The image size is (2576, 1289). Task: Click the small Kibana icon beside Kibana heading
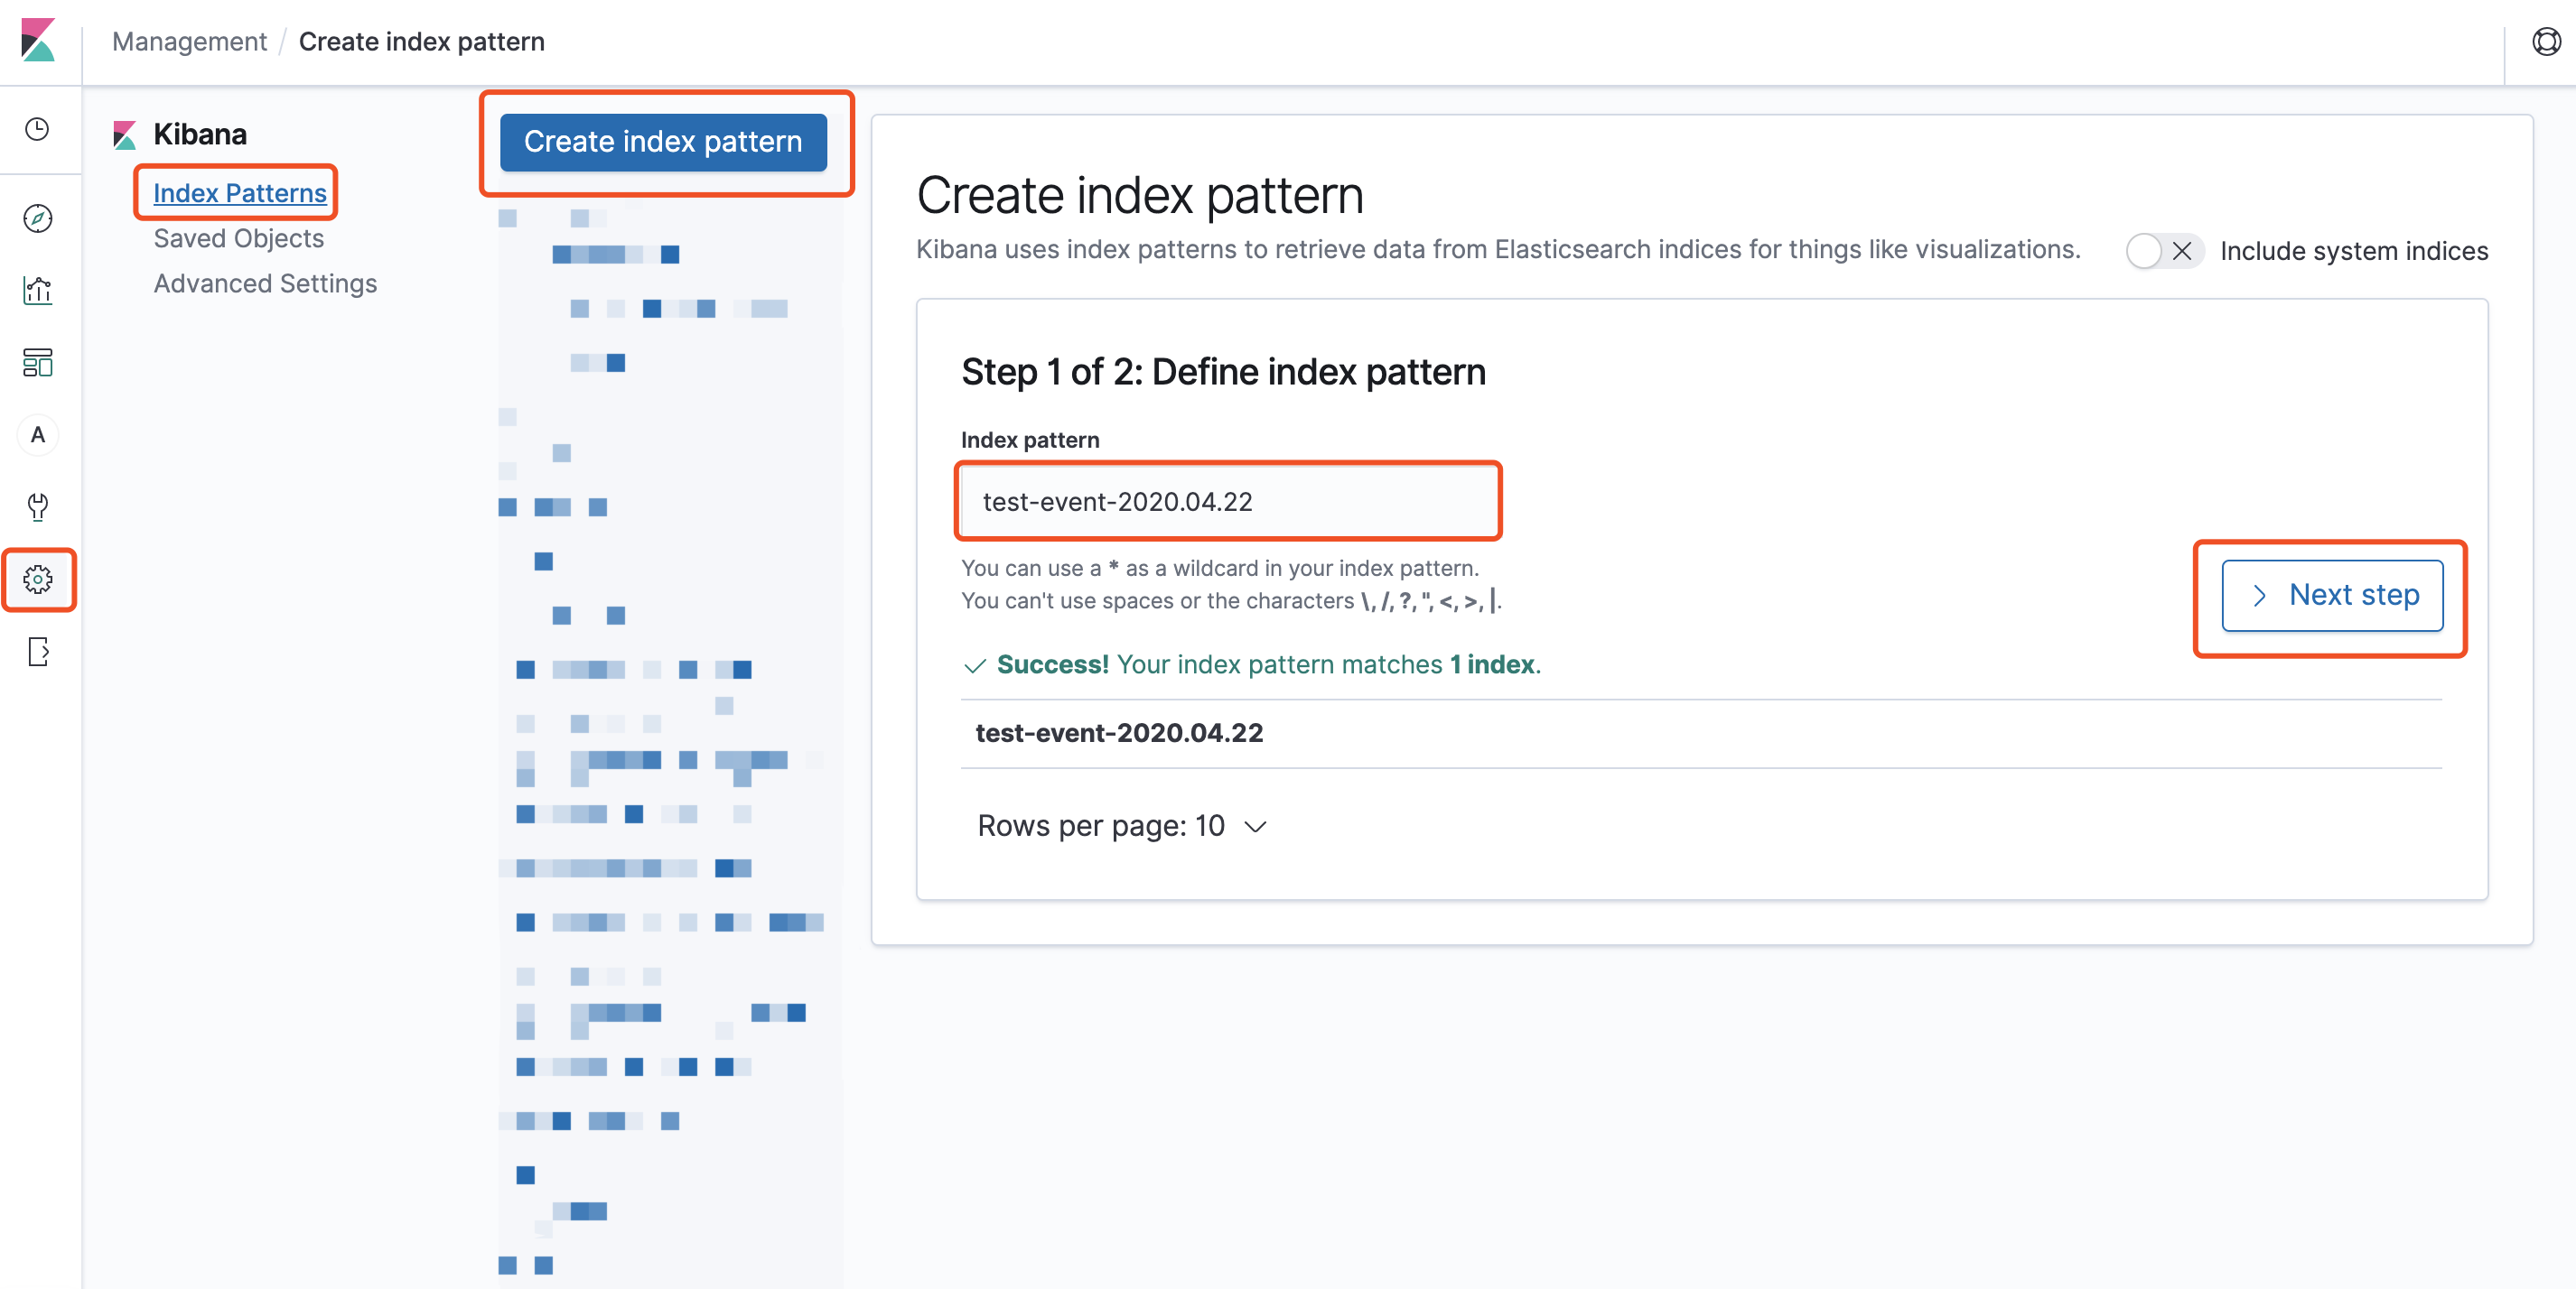click(x=125, y=134)
